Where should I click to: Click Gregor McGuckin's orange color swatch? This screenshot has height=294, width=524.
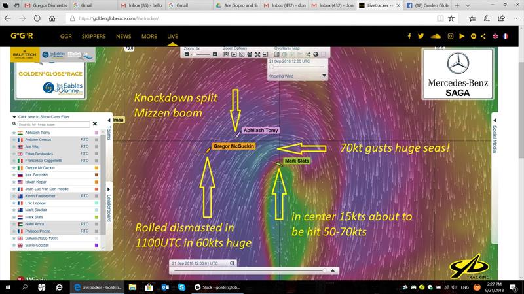tap(96, 168)
